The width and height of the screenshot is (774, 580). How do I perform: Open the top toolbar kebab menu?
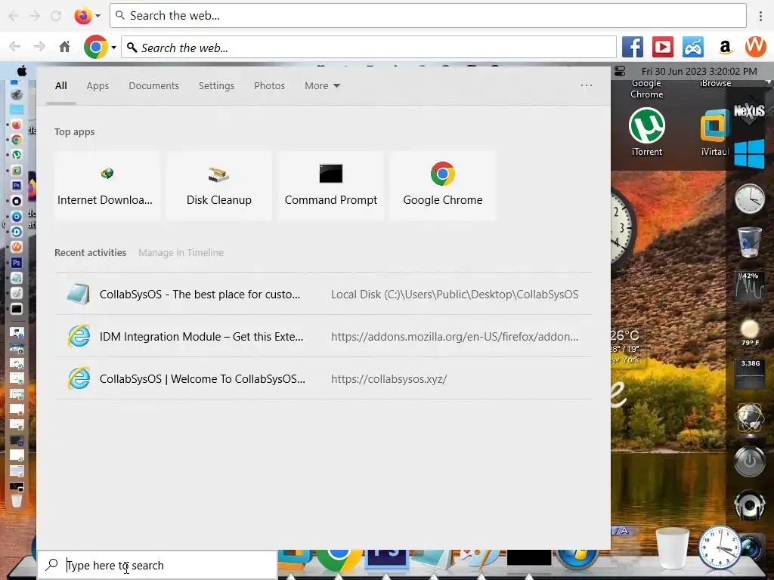760,16
